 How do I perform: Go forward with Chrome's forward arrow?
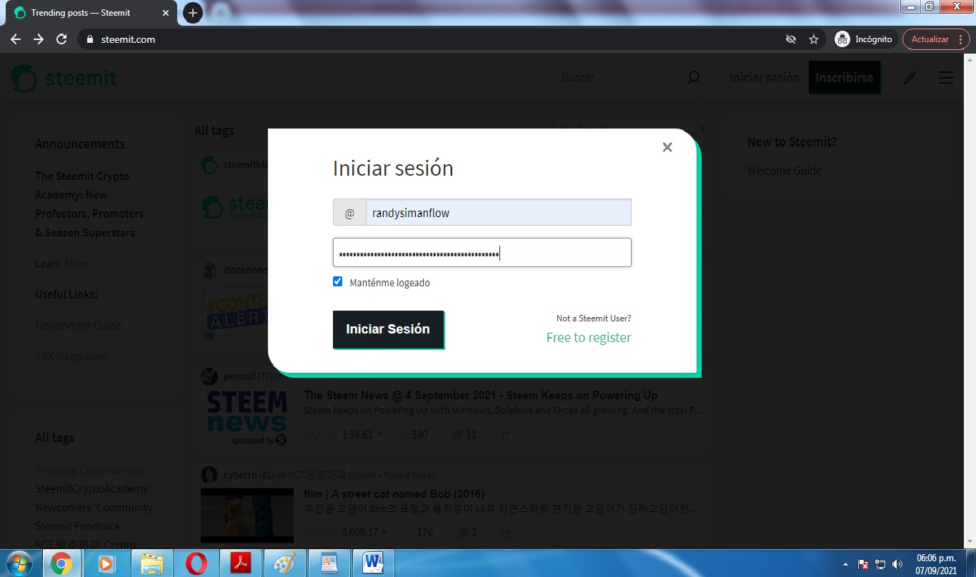[x=39, y=39]
